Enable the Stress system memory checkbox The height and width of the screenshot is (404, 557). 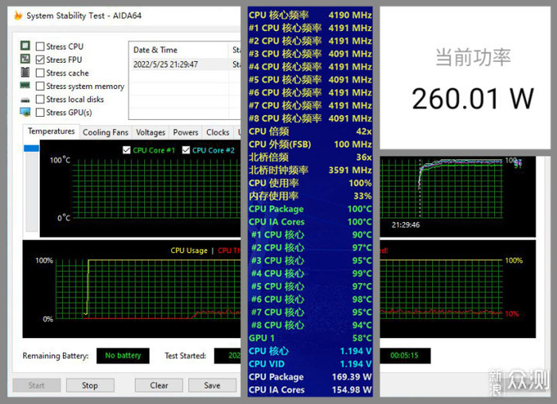(40, 86)
